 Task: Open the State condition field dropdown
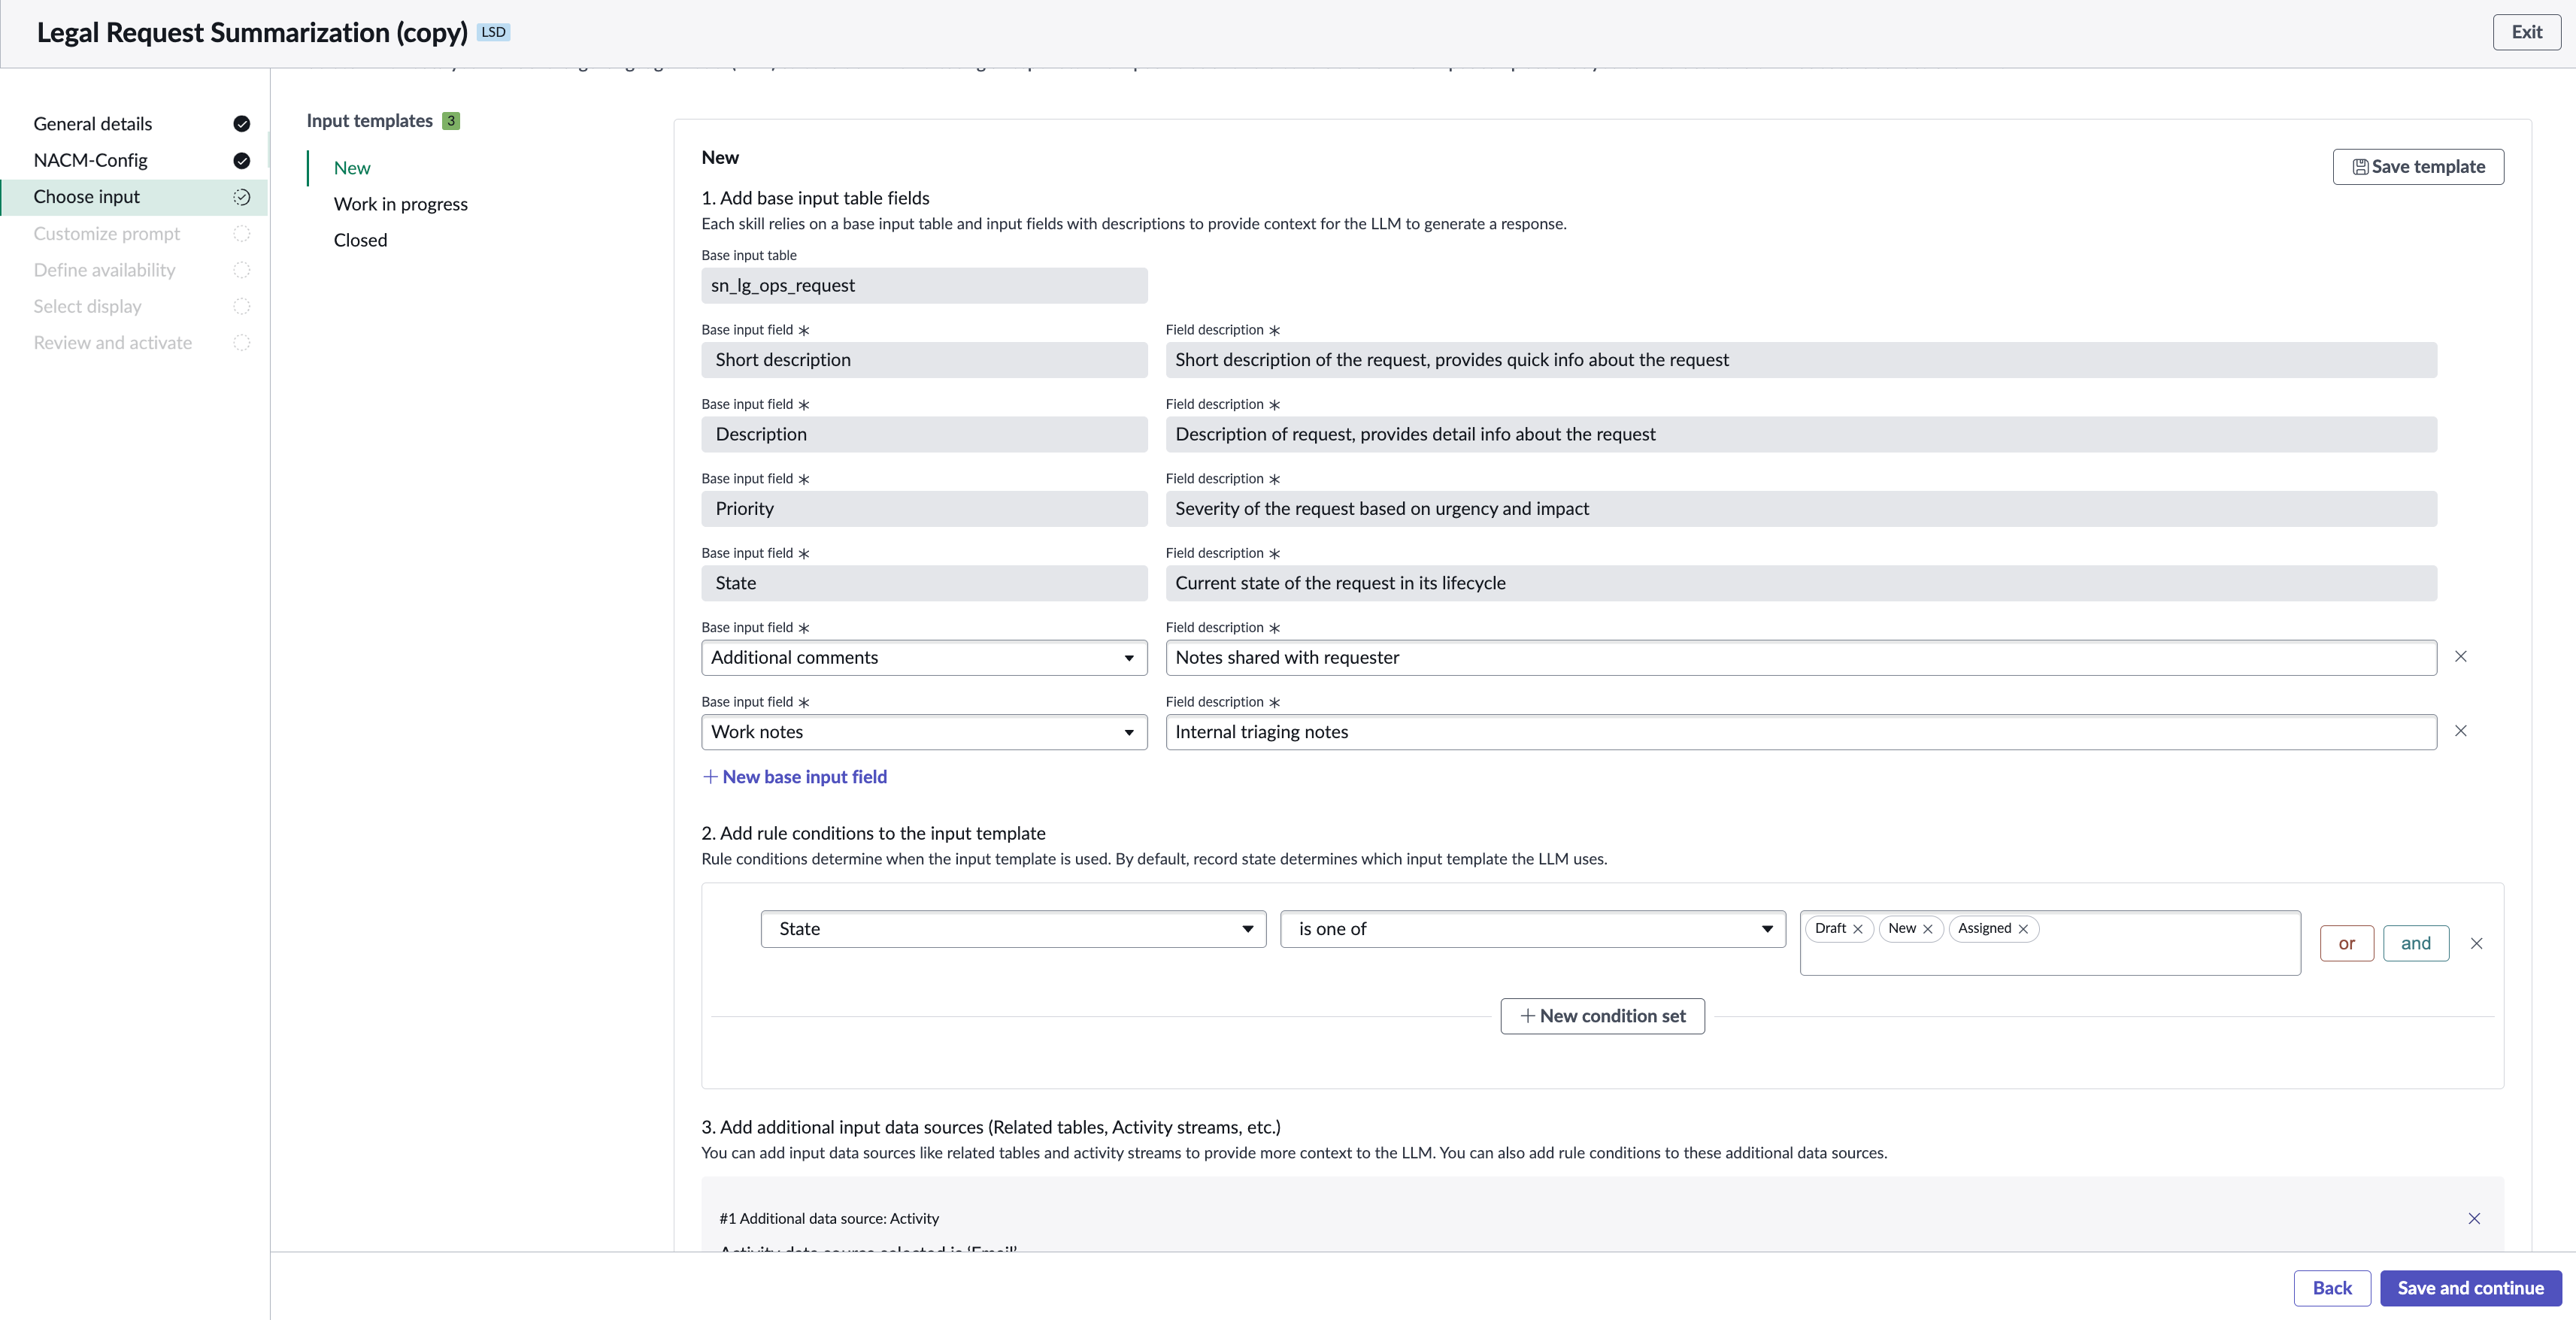pyautogui.click(x=1013, y=929)
